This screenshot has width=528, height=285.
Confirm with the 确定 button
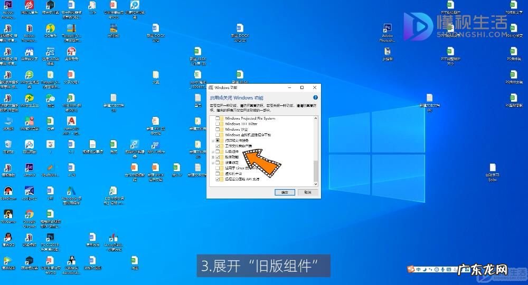point(285,192)
